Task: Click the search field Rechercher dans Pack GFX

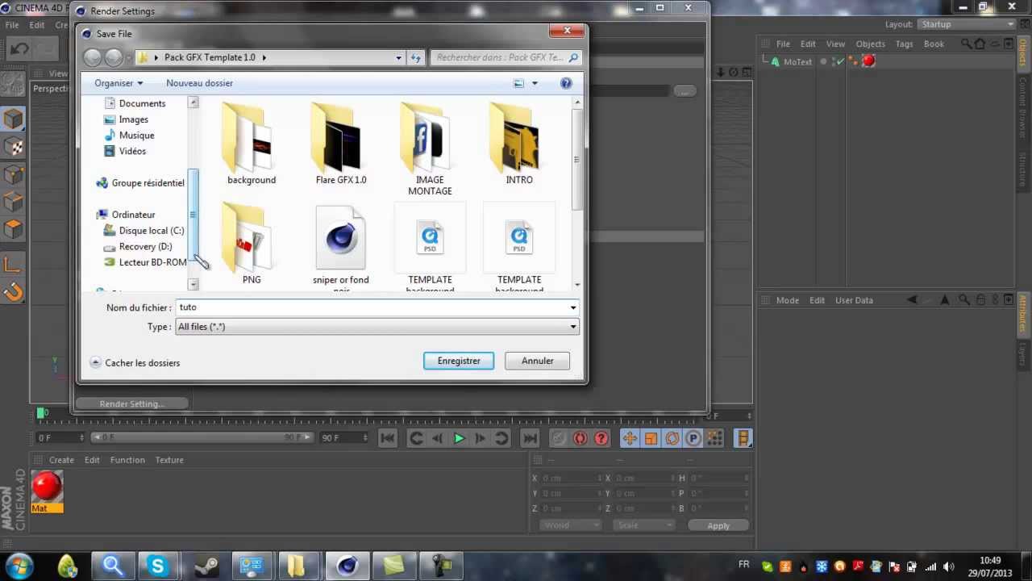Action: (505, 57)
